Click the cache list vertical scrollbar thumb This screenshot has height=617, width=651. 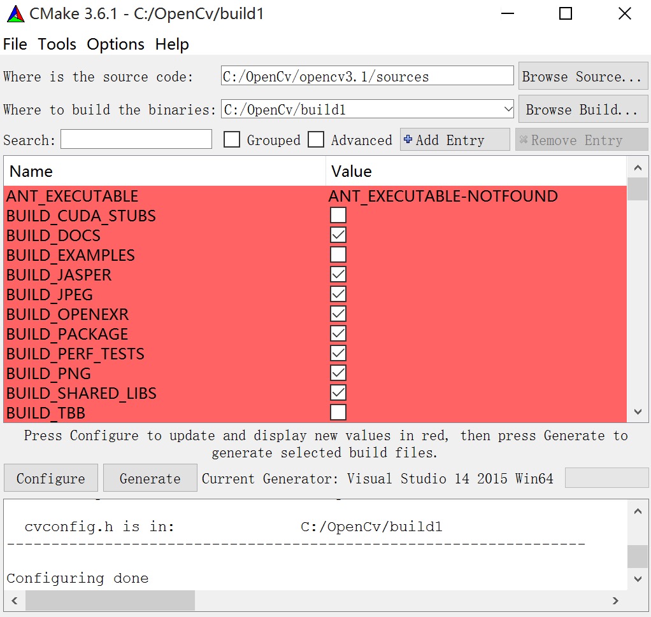coord(638,189)
